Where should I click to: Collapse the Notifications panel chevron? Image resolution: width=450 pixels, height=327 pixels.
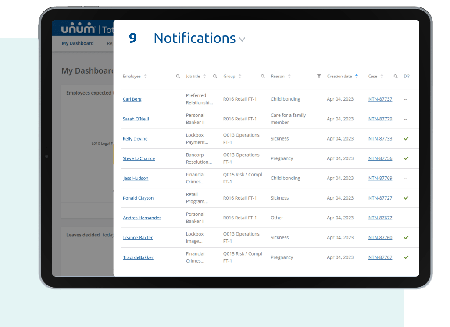(x=242, y=39)
